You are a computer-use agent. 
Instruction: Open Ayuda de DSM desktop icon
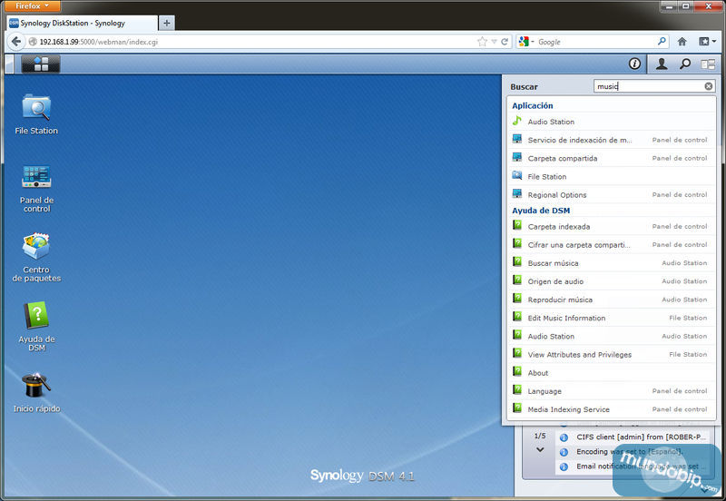point(36,327)
